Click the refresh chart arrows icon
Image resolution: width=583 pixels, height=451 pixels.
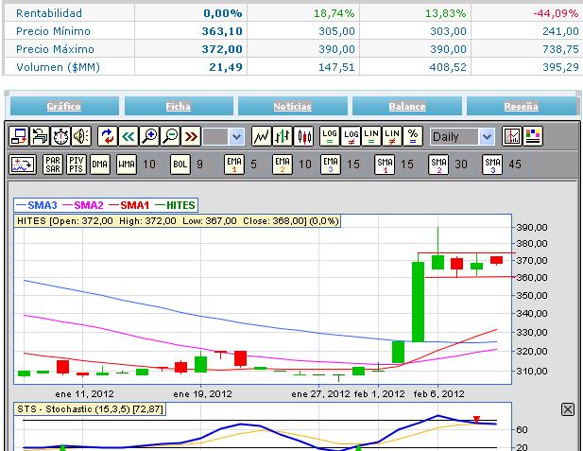point(107,136)
